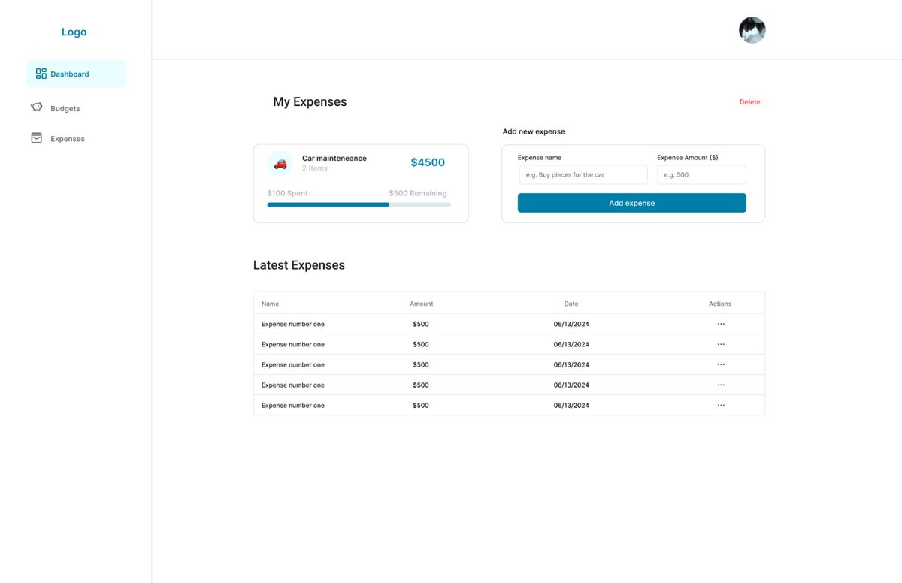Click the "2 Items" label
Image resolution: width=902 pixels, height=583 pixels.
[315, 168]
